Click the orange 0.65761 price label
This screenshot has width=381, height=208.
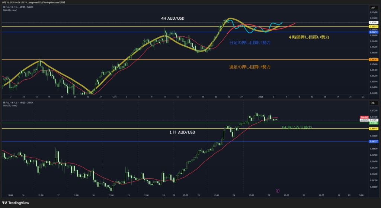(374, 60)
